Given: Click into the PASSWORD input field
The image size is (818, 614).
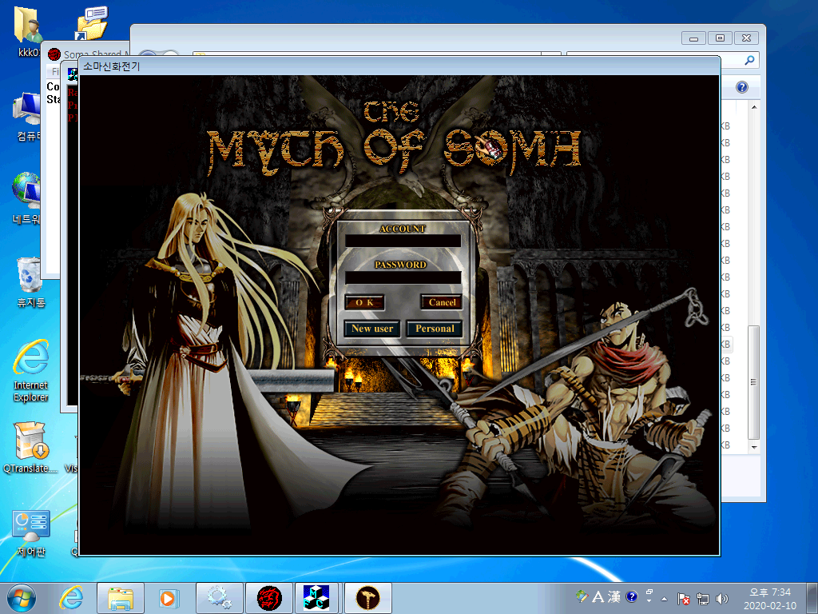Looking at the screenshot, I should pyautogui.click(x=403, y=277).
